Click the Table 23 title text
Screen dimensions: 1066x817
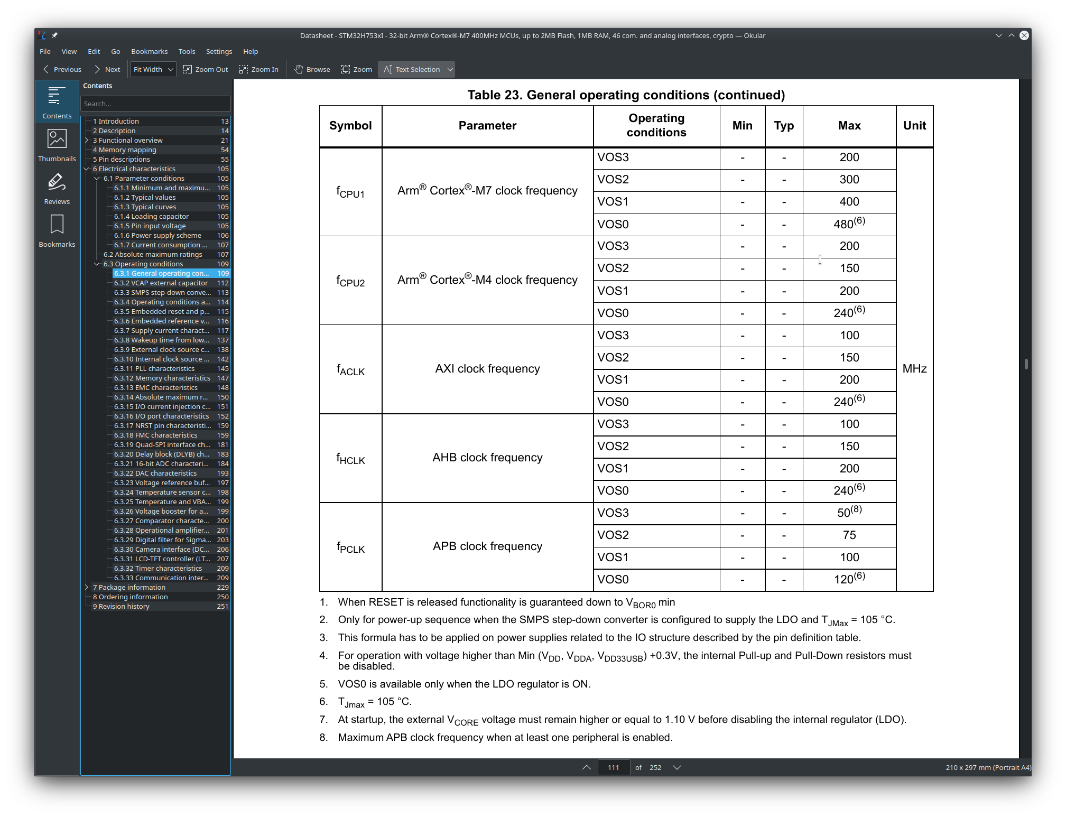tap(626, 95)
